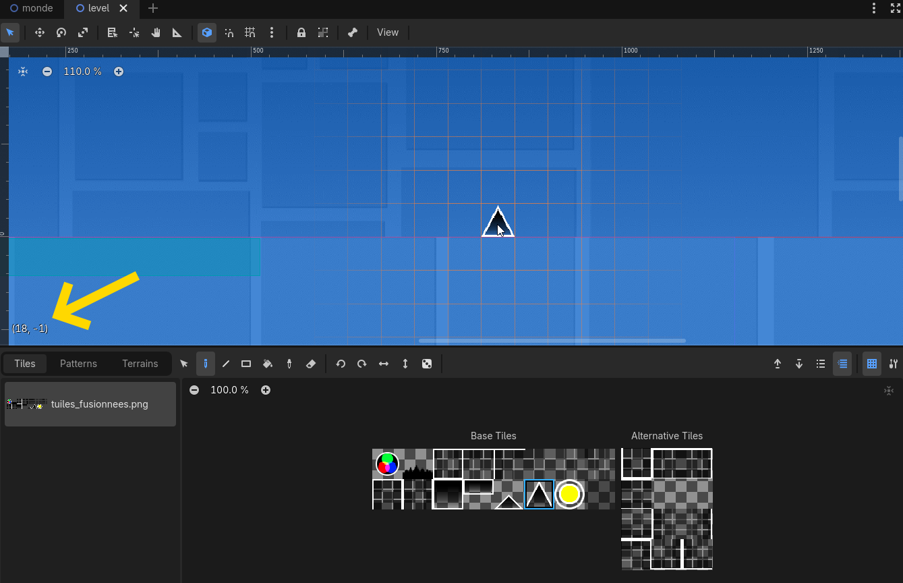
Task: Open the View menu
Action: pos(388,32)
